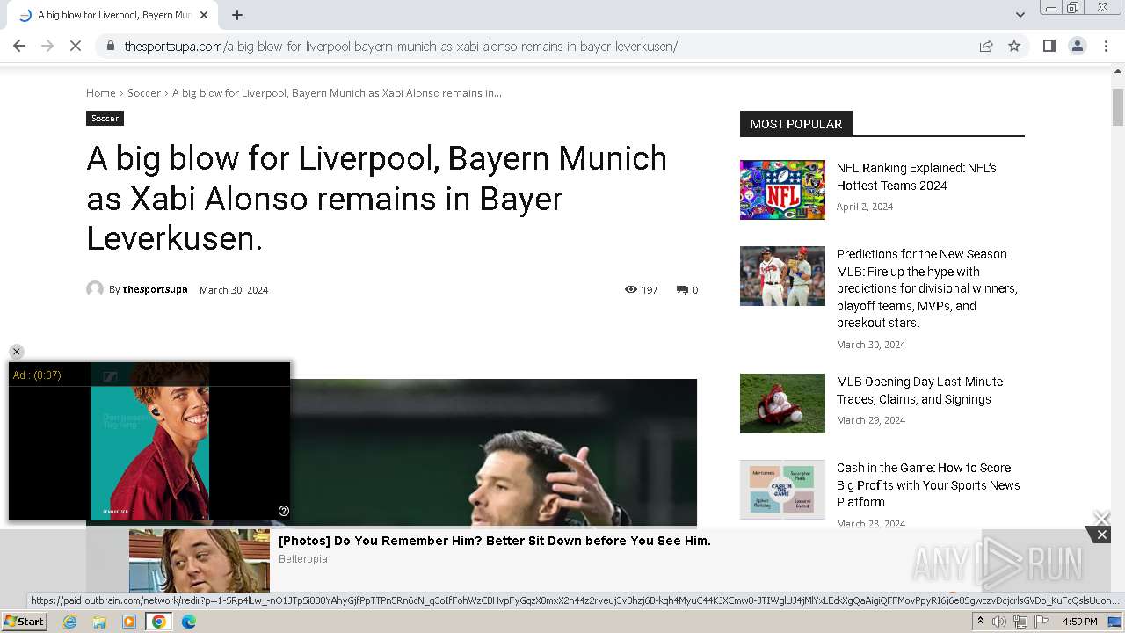Open the Cash in the Game thumbnail
This screenshot has height=633, width=1125.
[x=782, y=490]
